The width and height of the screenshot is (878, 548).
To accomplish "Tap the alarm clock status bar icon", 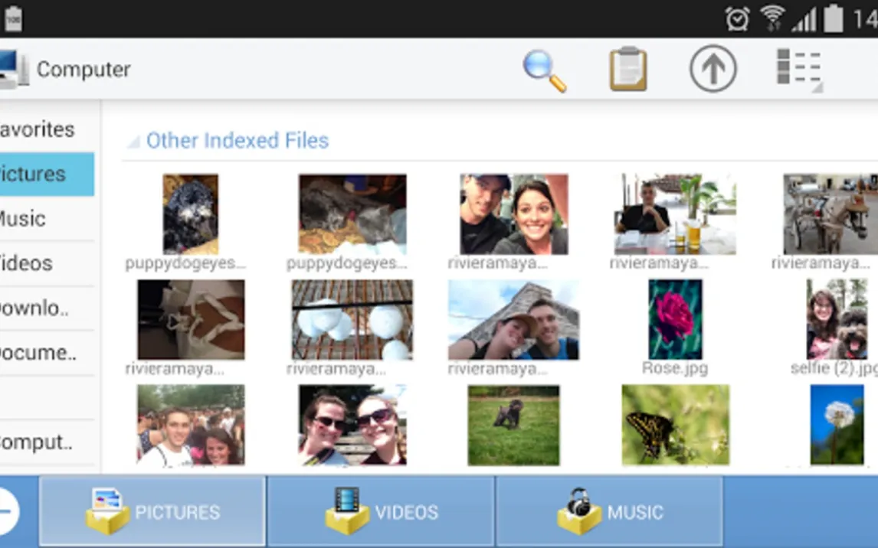I will (737, 18).
